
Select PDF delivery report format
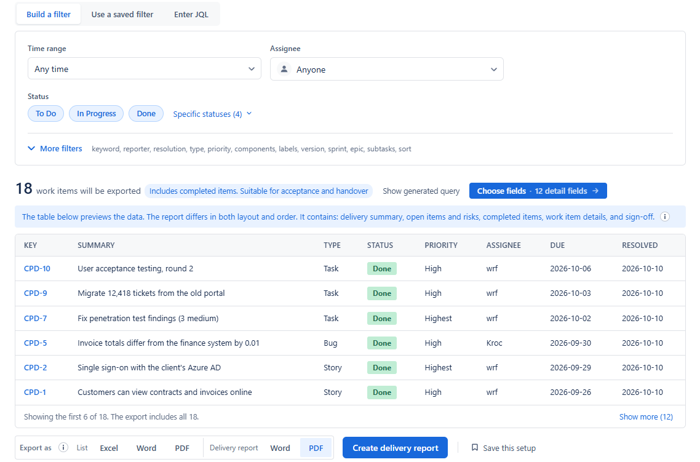point(316,448)
